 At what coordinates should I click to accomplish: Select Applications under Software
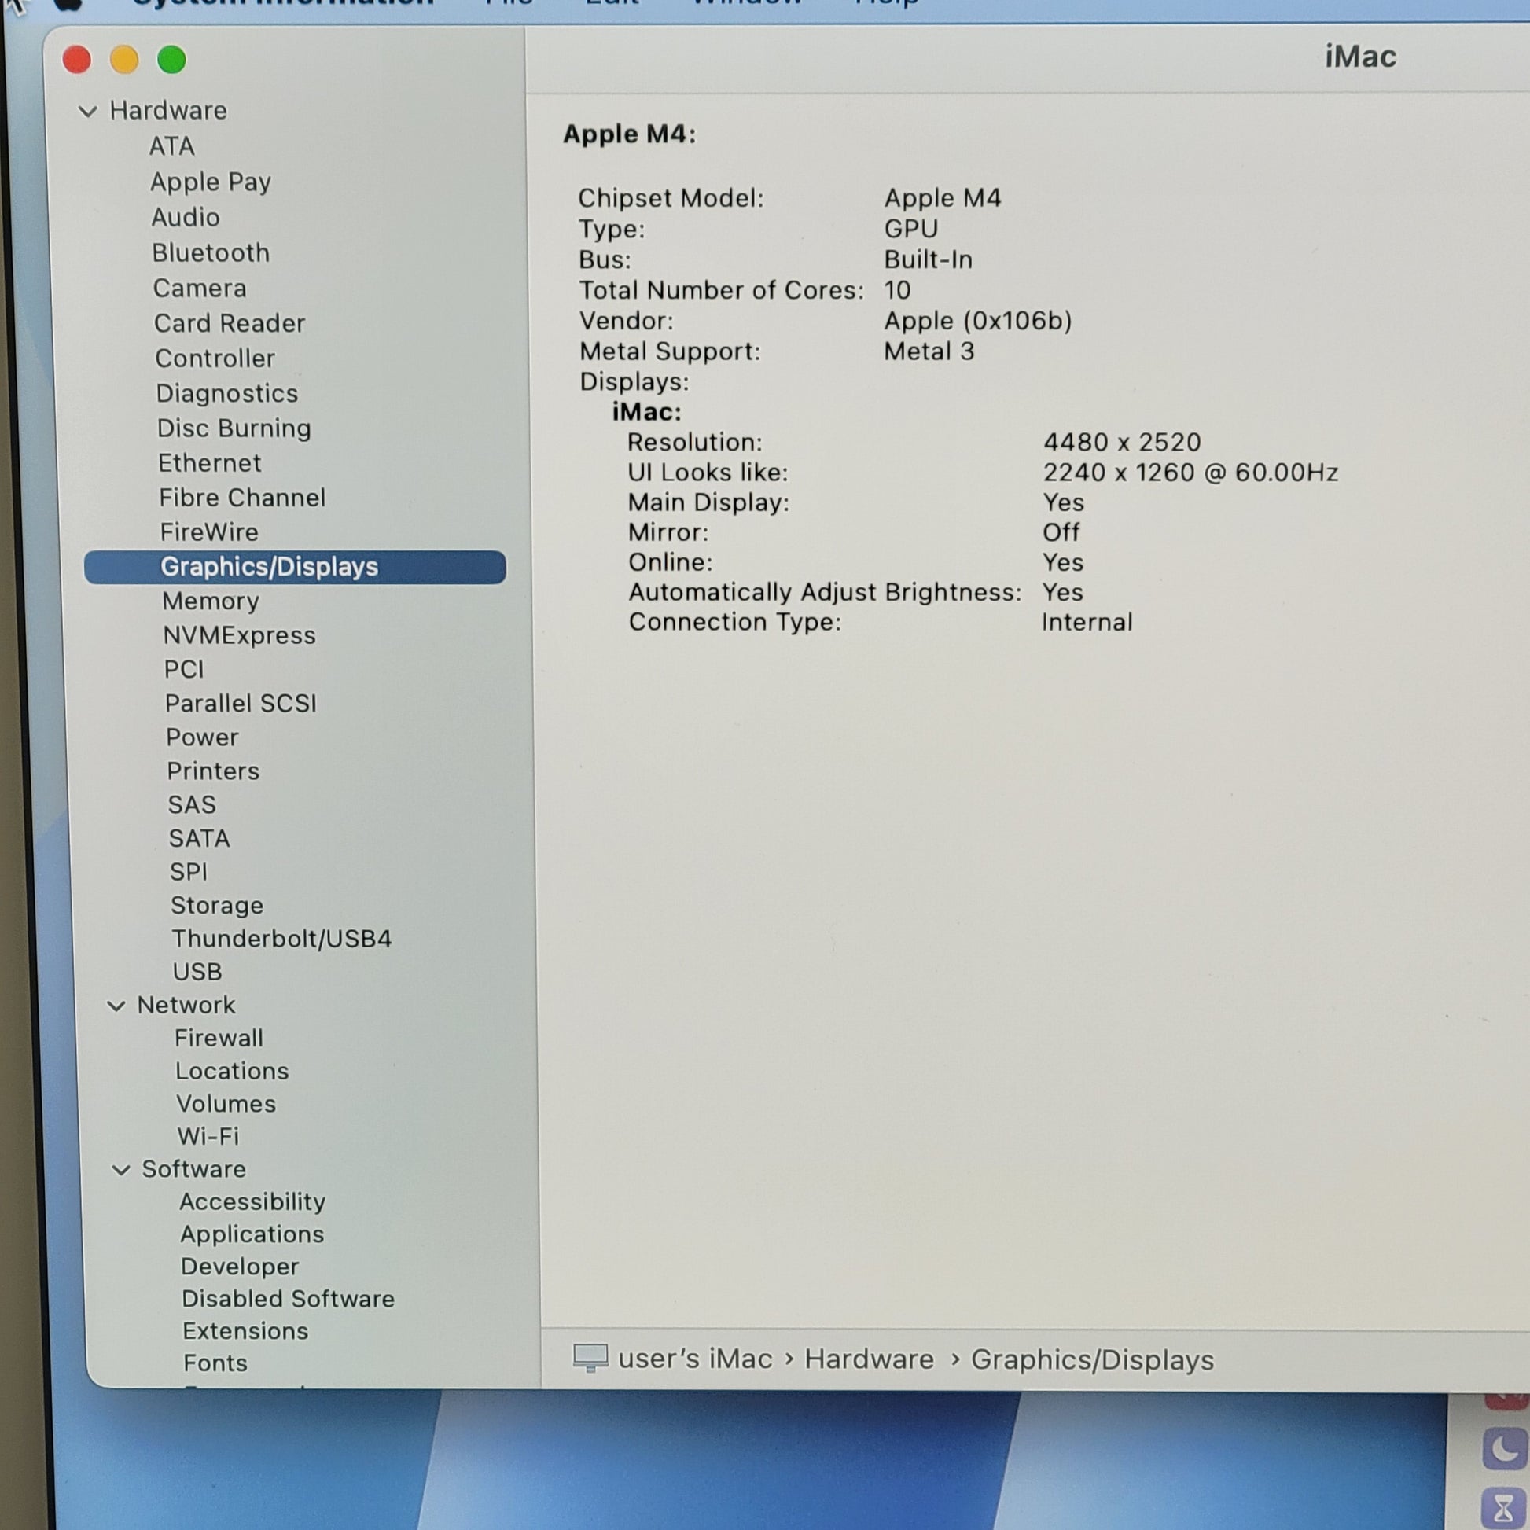(x=252, y=1234)
